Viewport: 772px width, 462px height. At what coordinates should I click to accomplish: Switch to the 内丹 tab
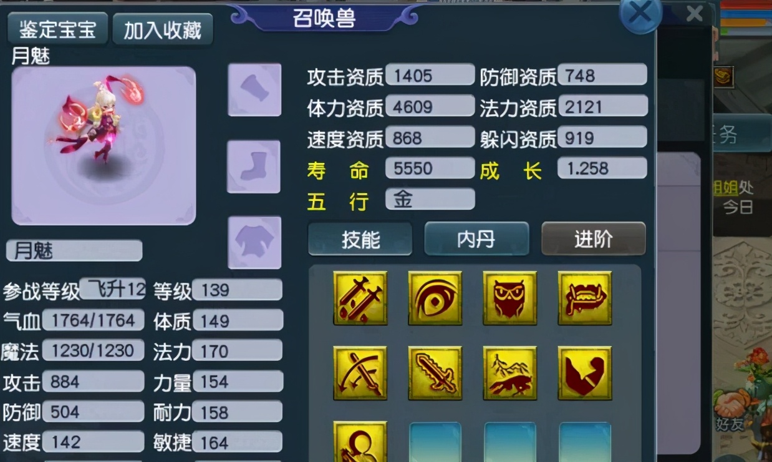[x=476, y=239]
